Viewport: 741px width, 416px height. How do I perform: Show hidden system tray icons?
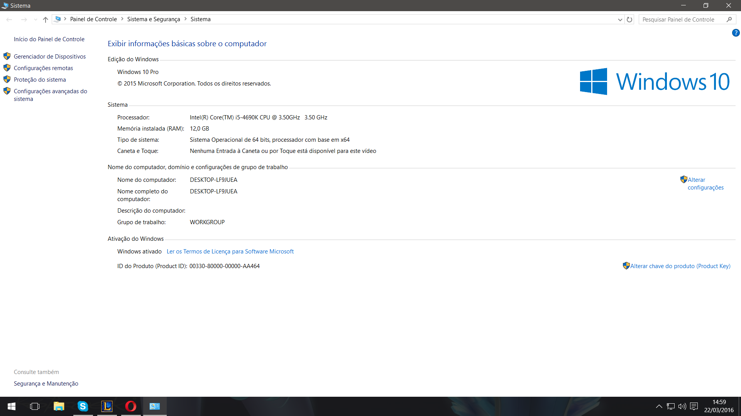click(x=659, y=406)
